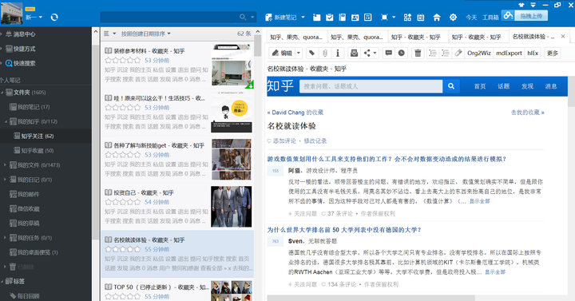Click 去我的收藏 link
This screenshot has height=301, width=575.
pyautogui.click(x=528, y=113)
